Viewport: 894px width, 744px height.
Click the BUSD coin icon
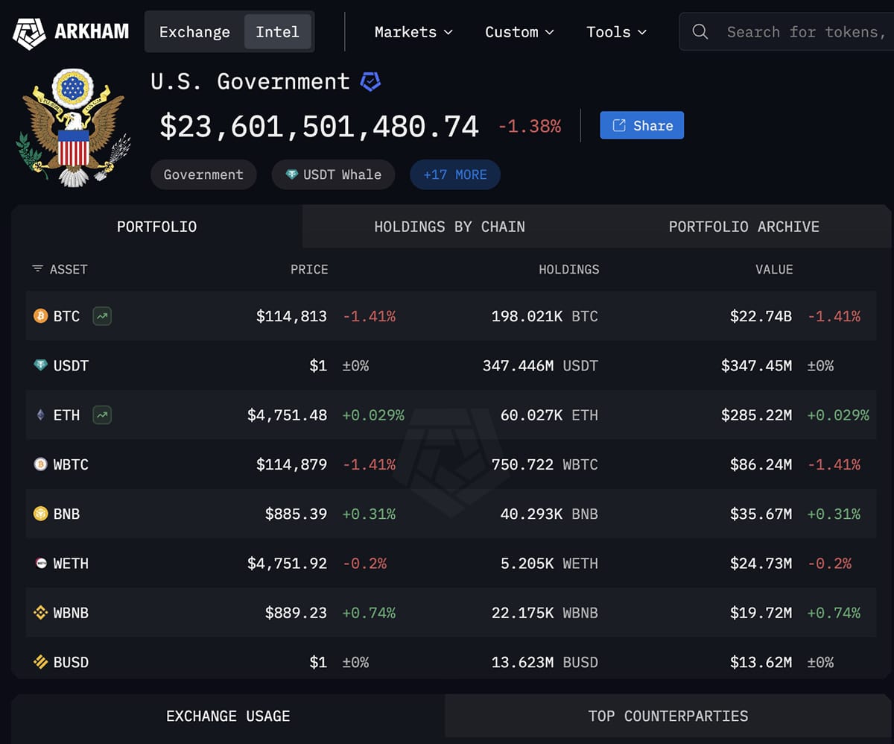coord(40,662)
